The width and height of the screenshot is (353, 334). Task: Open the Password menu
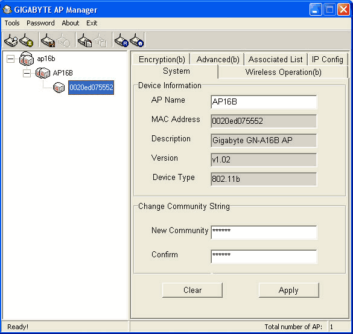(x=40, y=23)
